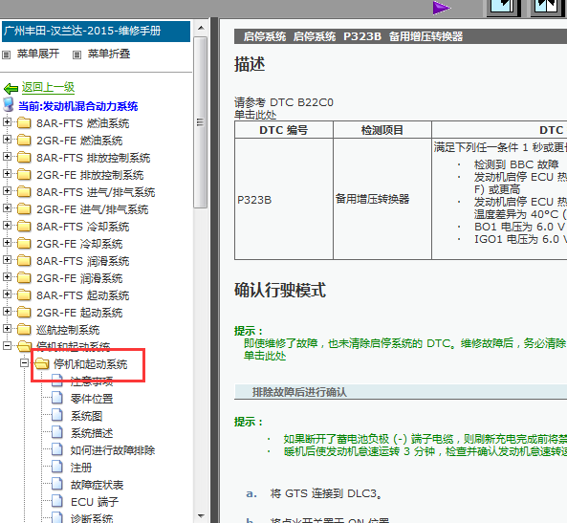Viewport: 567px width, 523px height.
Task: Click the 当前:发动机混合动力系统 heading
Action: point(78,106)
